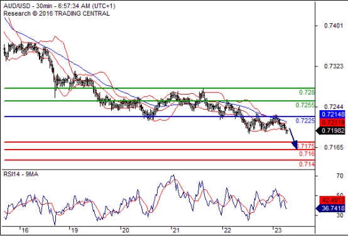348x236 pixels.
Task: Select the blue 36.7418 RSI value tag
Action: 330,208
